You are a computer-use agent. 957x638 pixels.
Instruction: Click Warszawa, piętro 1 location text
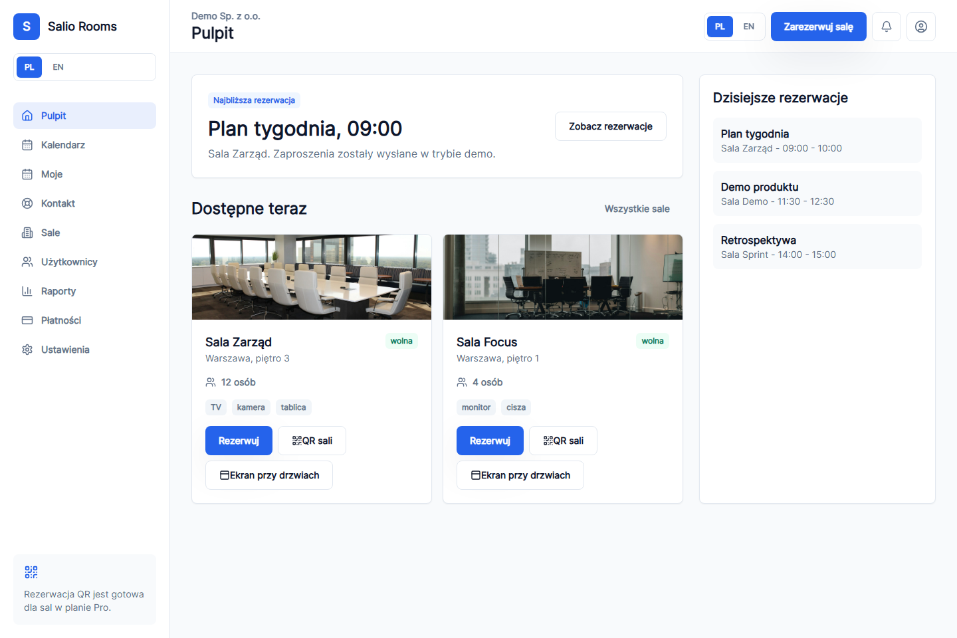point(498,358)
